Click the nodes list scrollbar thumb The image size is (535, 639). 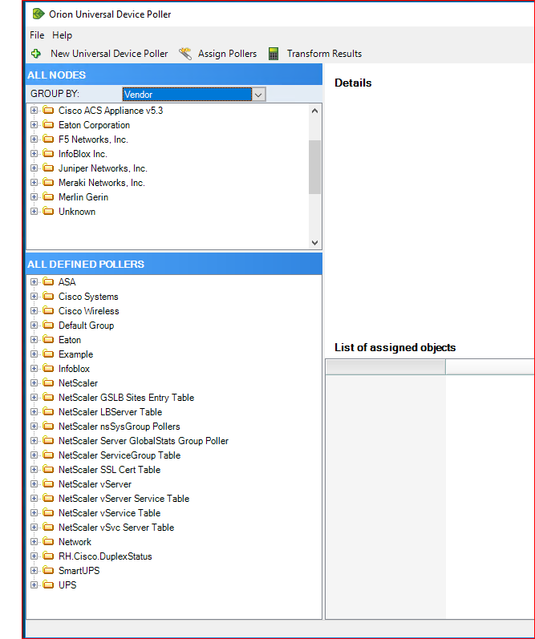314,167
